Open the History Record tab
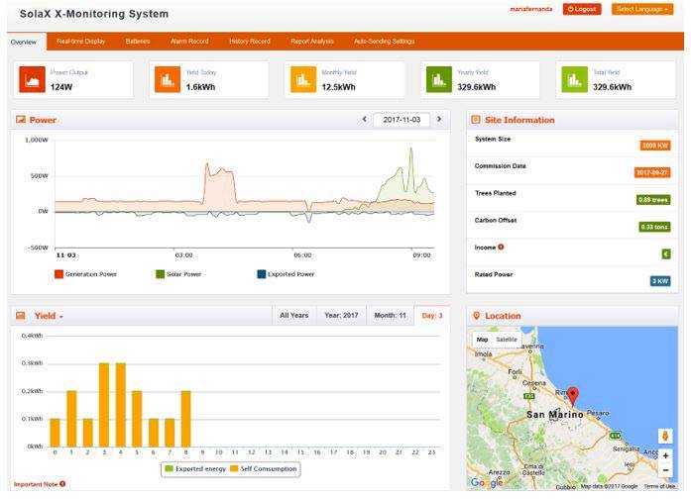Image resolution: width=691 pixels, height=499 pixels. (x=250, y=42)
